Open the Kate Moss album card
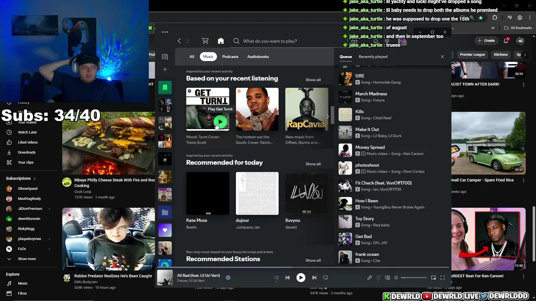The height and width of the screenshot is (301, 536). (x=208, y=201)
